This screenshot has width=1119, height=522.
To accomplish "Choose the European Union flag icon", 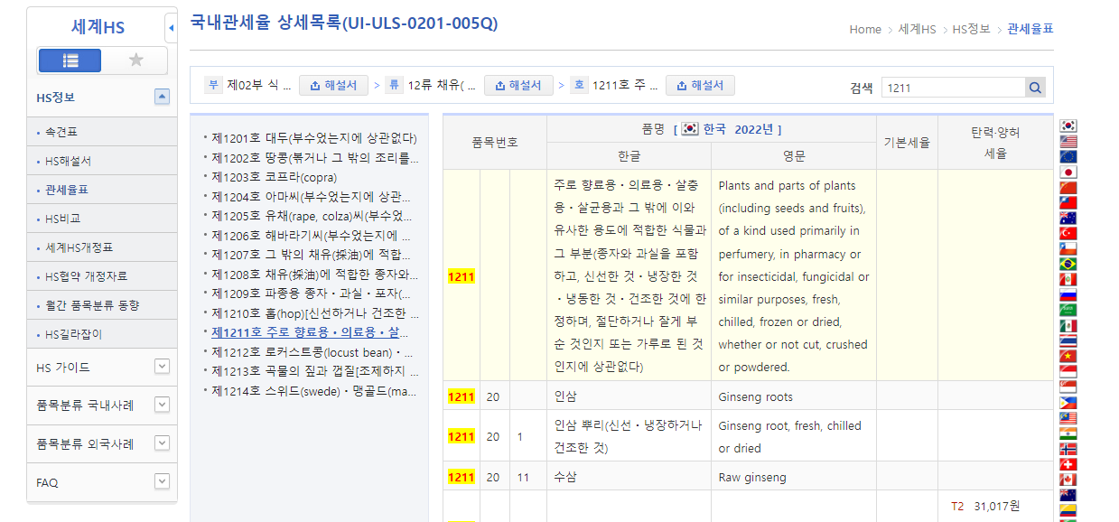I will [x=1068, y=156].
